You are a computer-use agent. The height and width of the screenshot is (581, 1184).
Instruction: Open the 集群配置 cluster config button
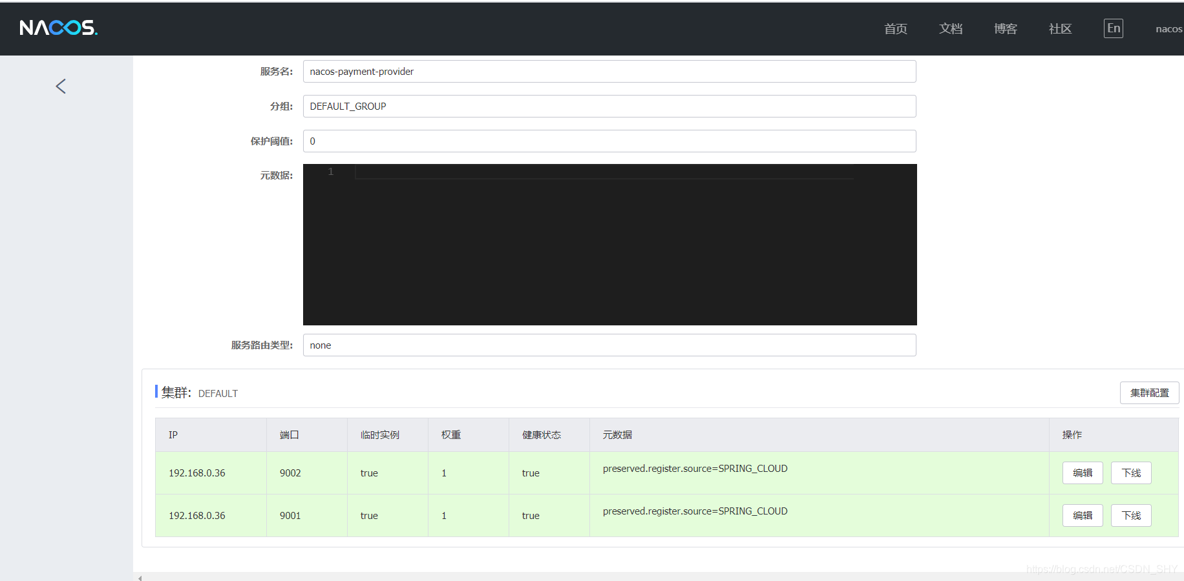[1149, 392]
